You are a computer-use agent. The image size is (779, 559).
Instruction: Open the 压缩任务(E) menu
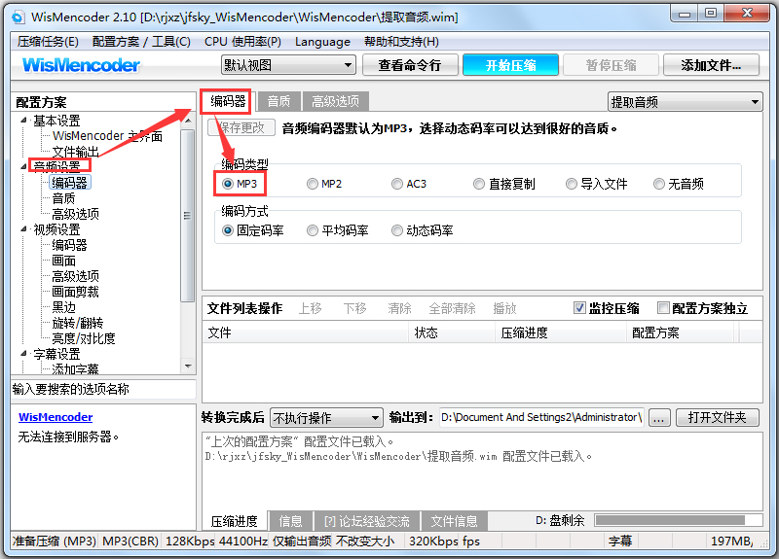click(x=48, y=42)
